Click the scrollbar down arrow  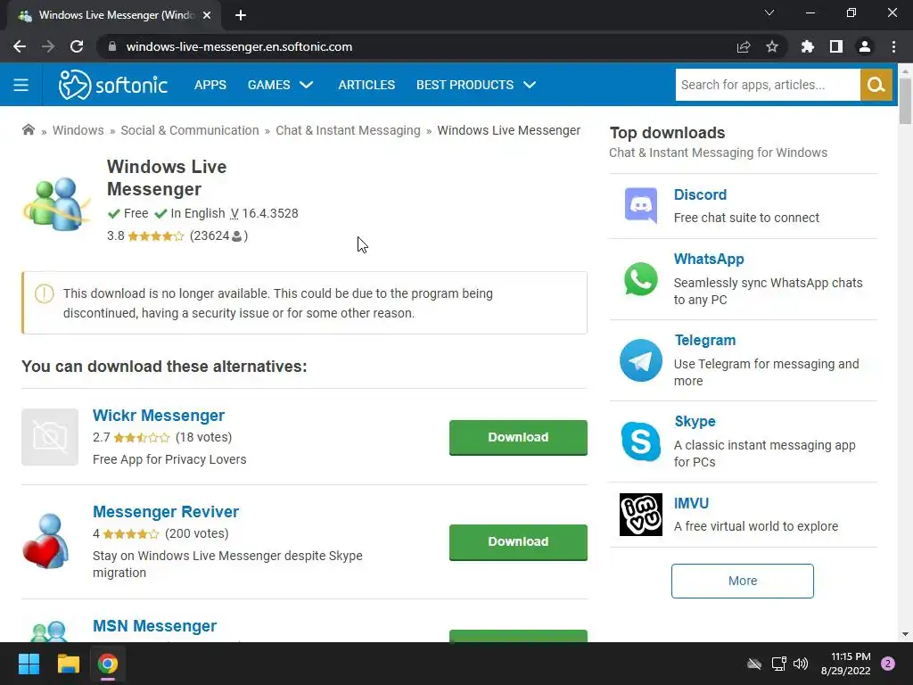pyautogui.click(x=905, y=634)
